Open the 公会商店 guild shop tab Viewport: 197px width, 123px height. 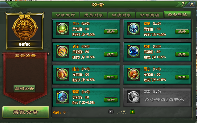click(150, 15)
